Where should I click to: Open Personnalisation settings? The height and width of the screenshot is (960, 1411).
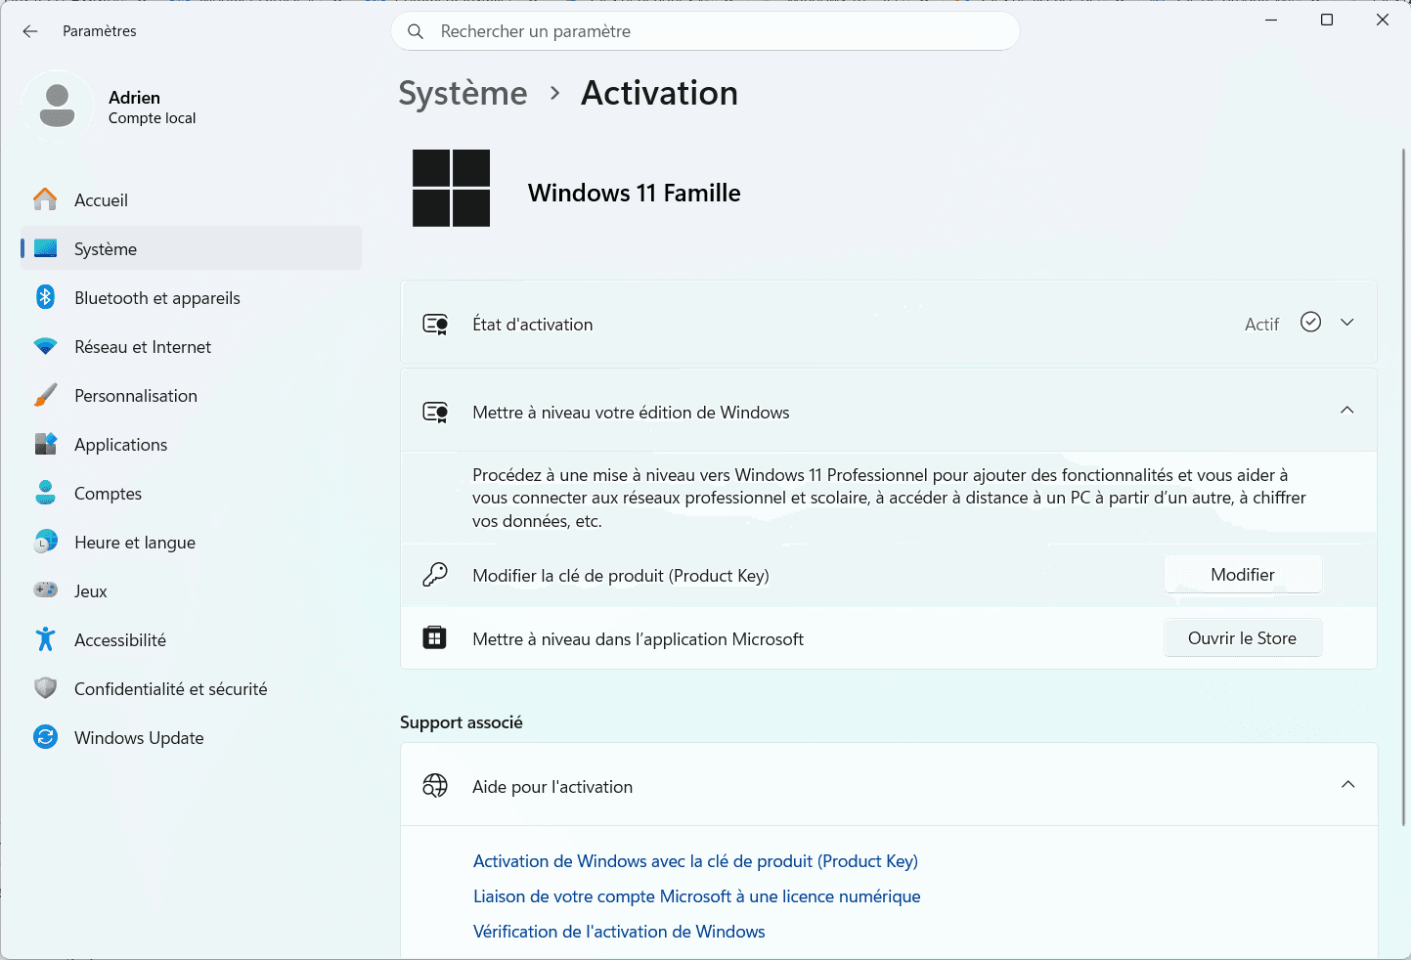tap(191, 395)
